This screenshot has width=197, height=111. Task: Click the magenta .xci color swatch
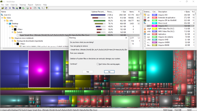(155, 26)
